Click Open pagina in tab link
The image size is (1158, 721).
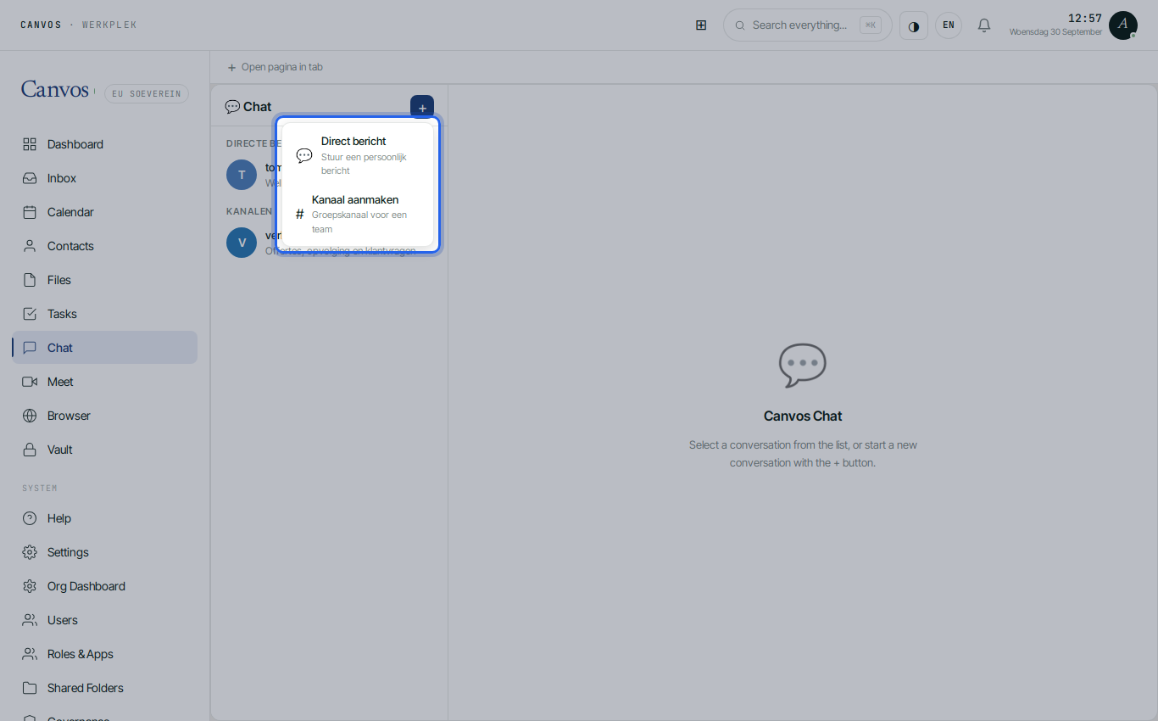click(x=275, y=67)
